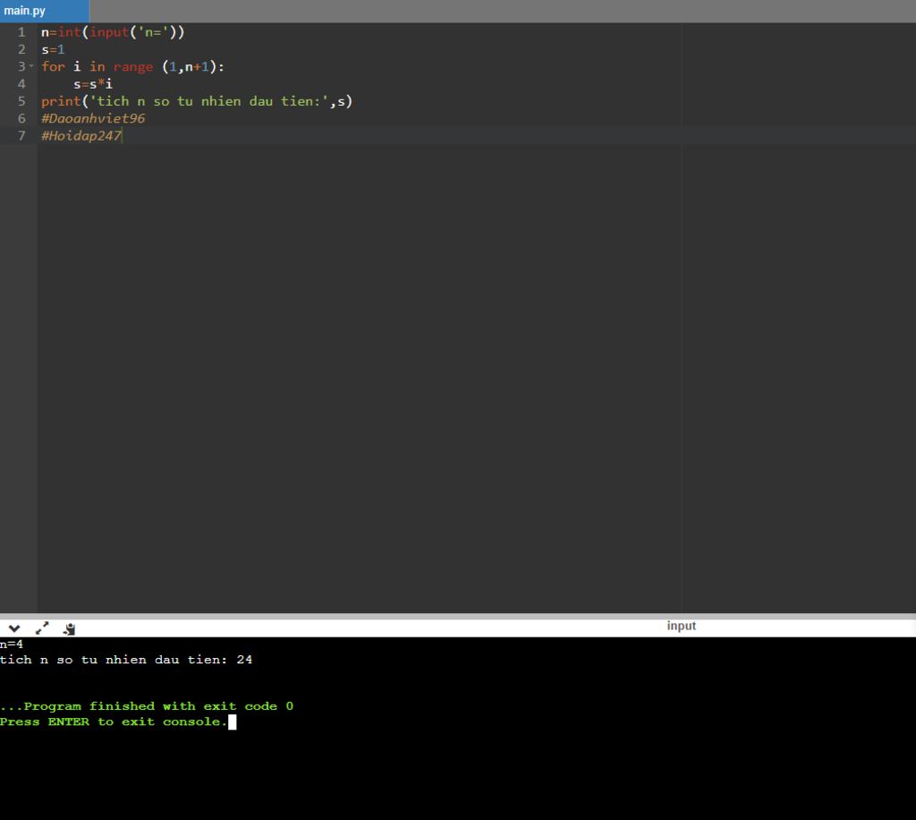Place cursor in n=int(input('n=')) line
916x820 pixels.
click(113, 32)
